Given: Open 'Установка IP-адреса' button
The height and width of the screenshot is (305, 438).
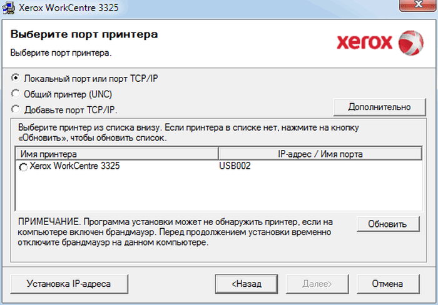Looking at the screenshot, I should pyautogui.click(x=69, y=284).
